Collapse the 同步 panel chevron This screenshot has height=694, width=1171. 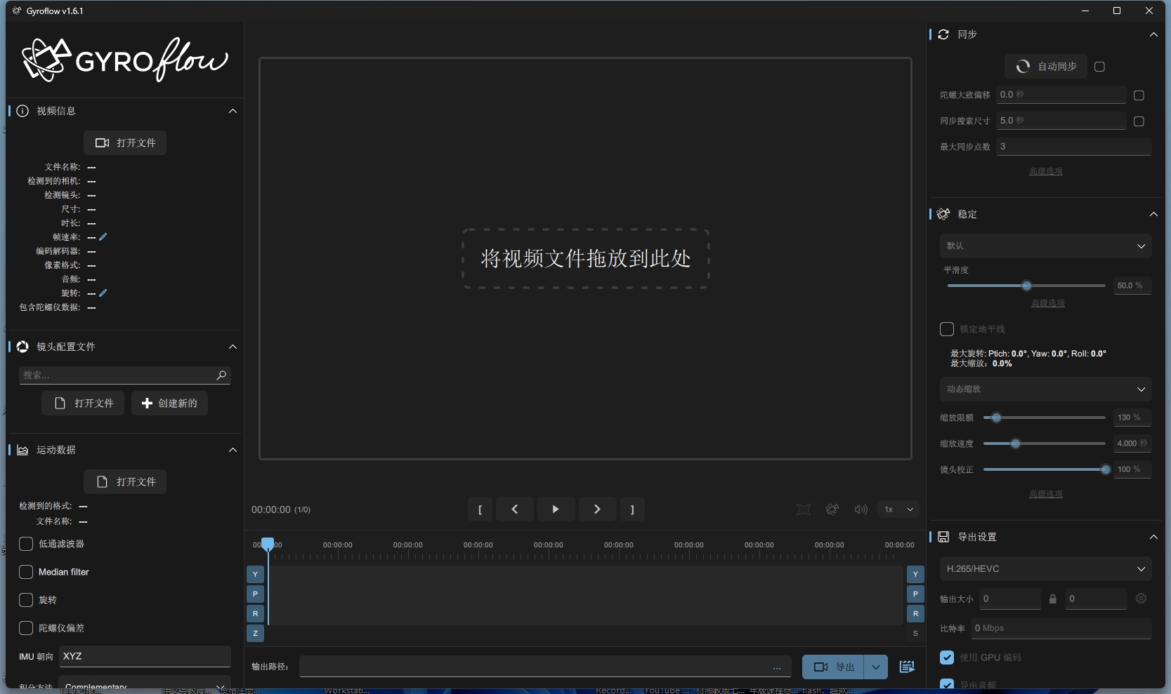tap(1153, 34)
